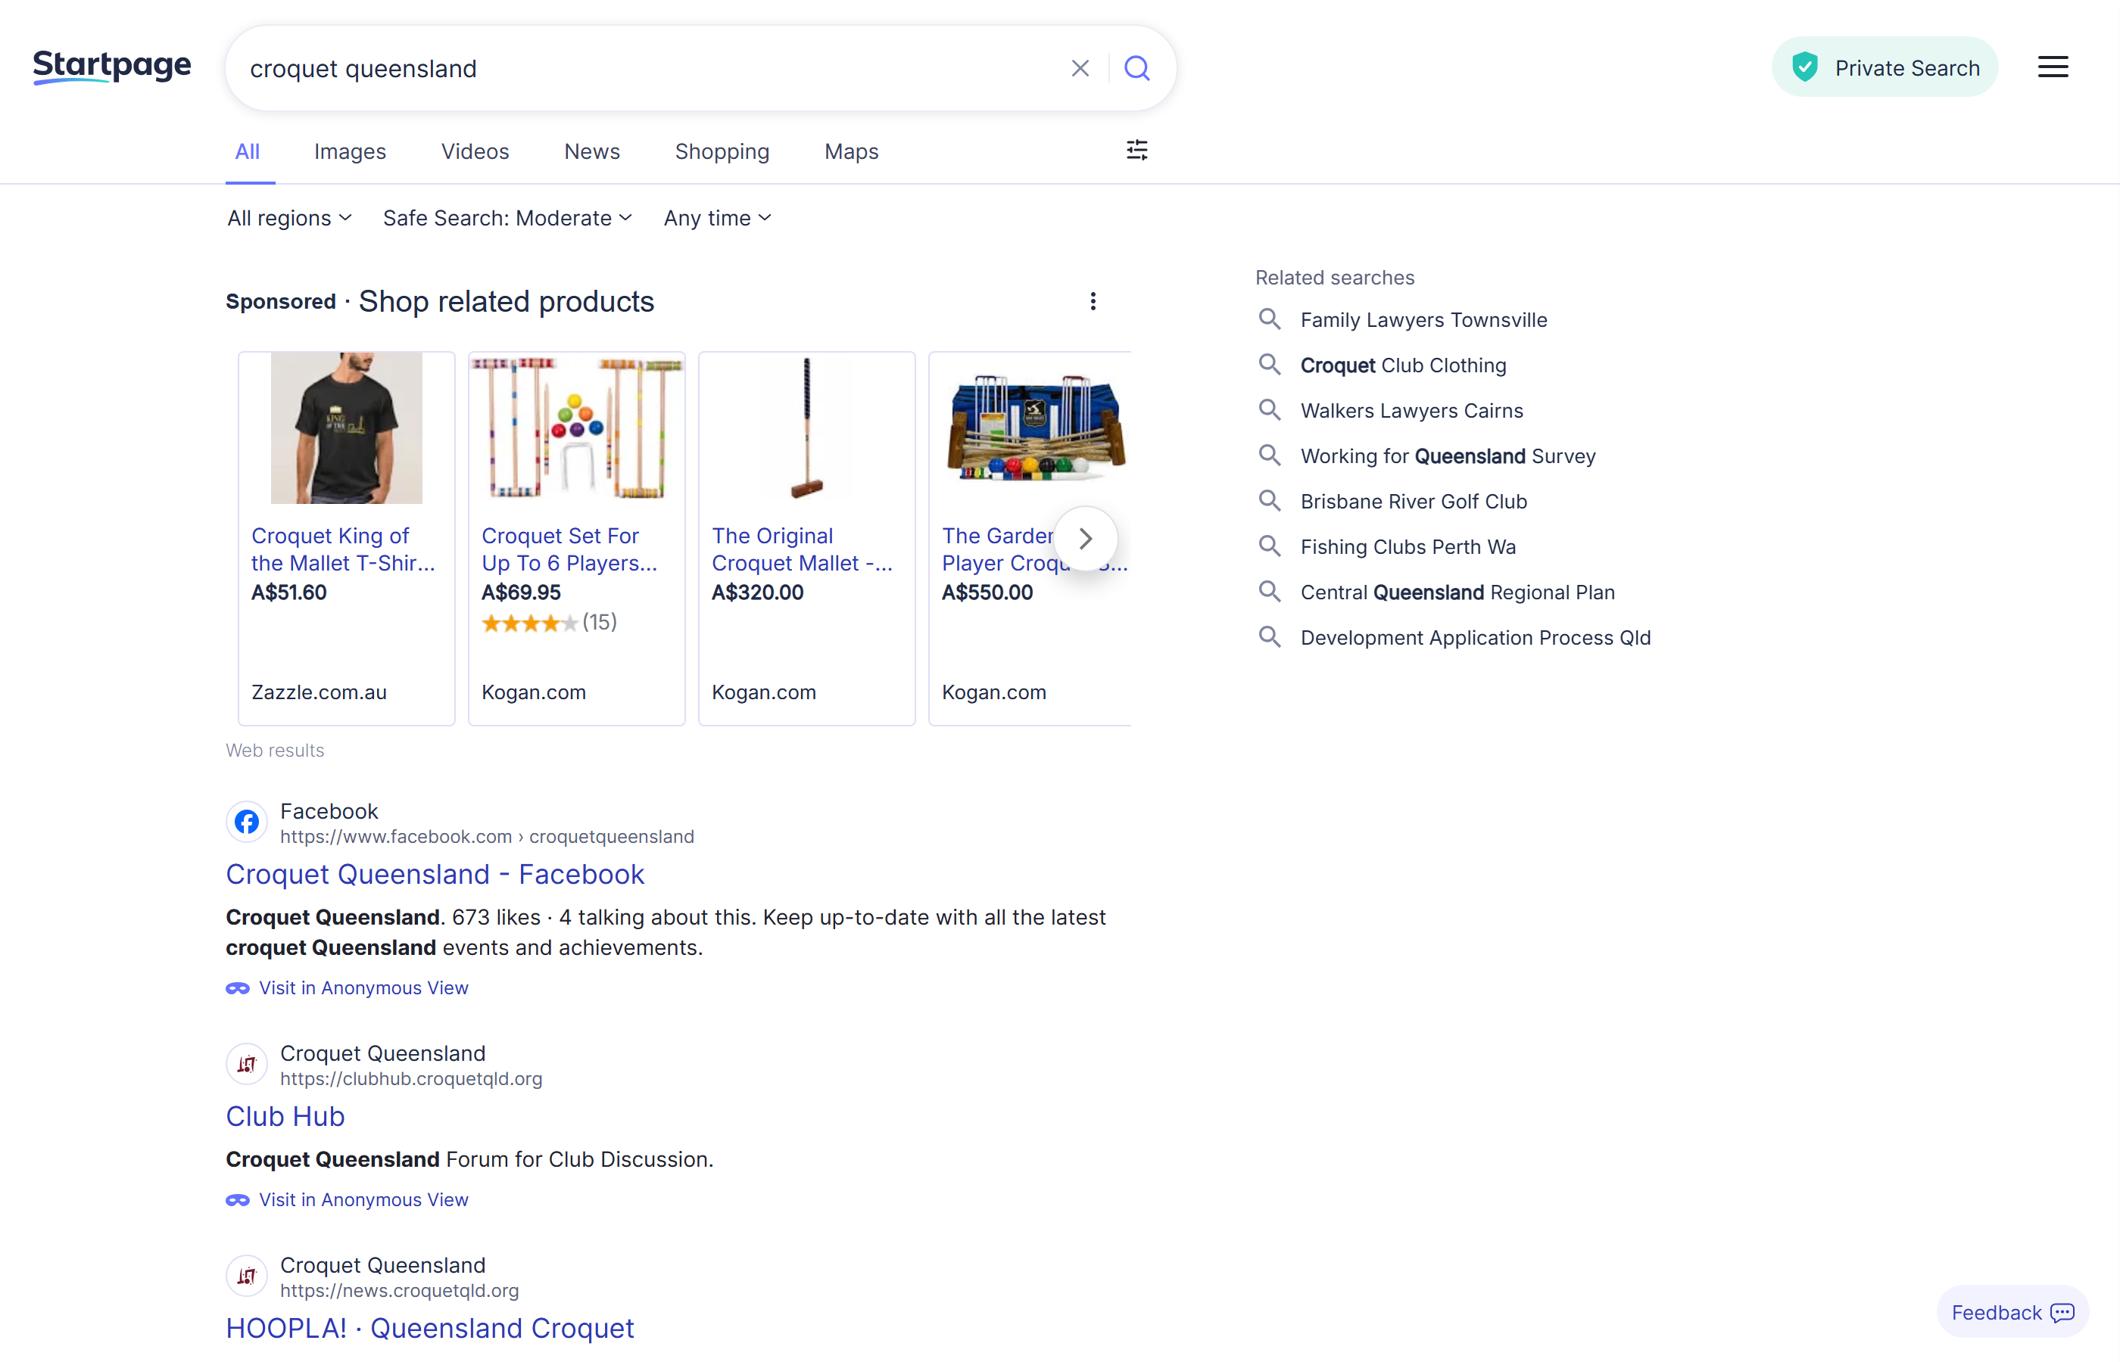Click the Private Search shield button

click(x=1885, y=67)
